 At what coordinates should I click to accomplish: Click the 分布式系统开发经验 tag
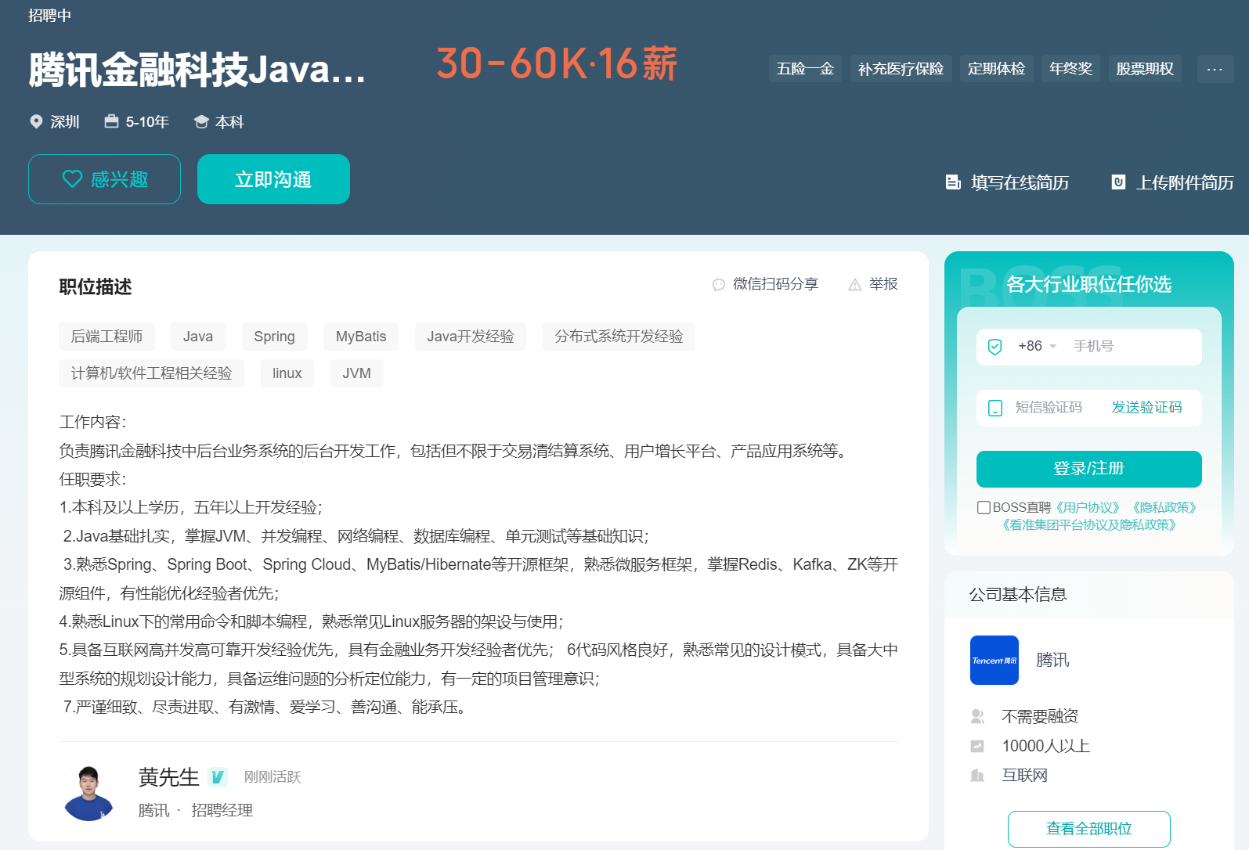pyautogui.click(x=619, y=337)
